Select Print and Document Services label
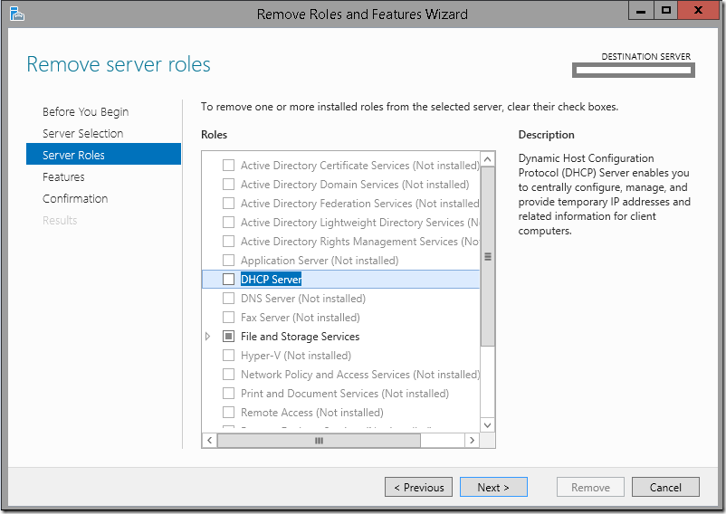 pos(345,394)
